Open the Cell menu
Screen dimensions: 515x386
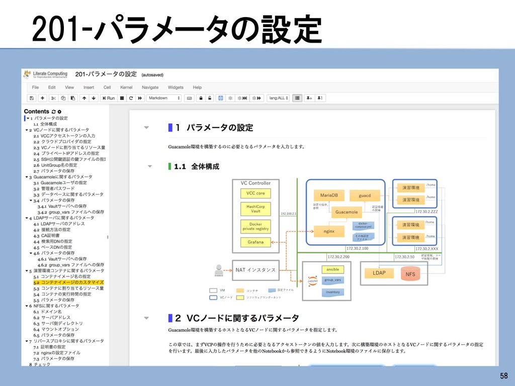coord(107,87)
